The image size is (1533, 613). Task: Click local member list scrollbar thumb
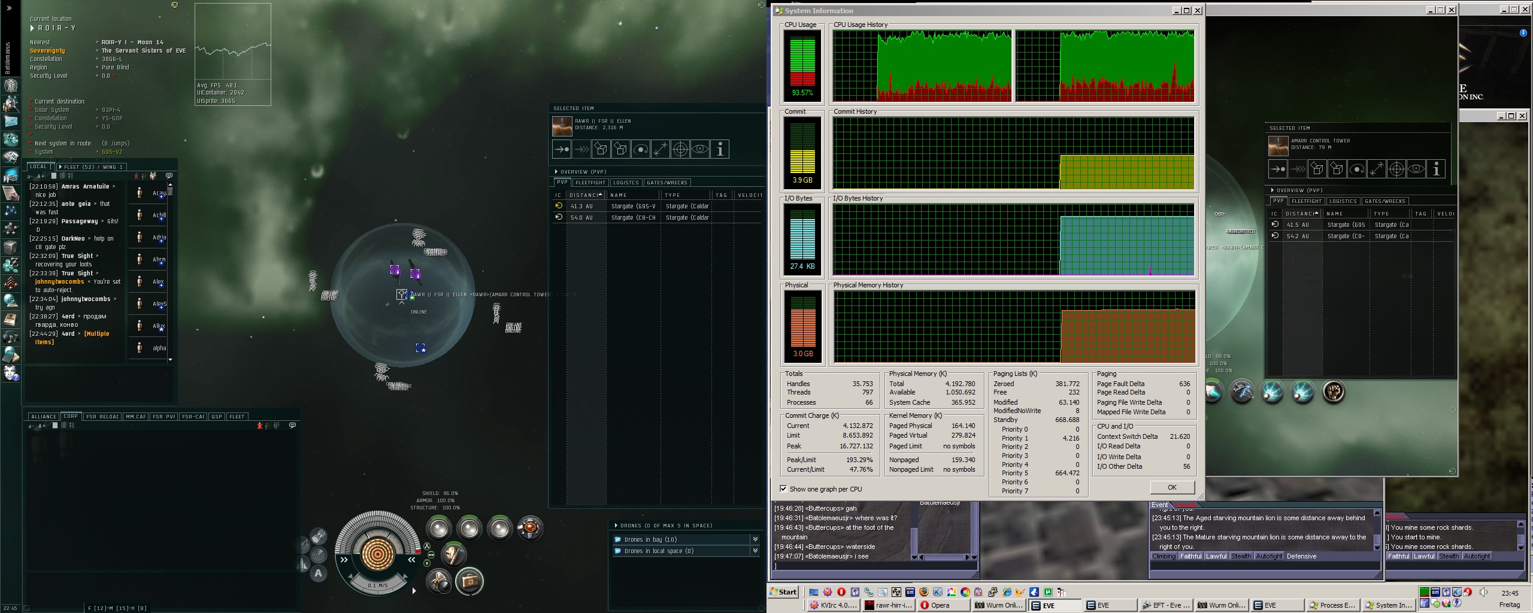pyautogui.click(x=171, y=191)
